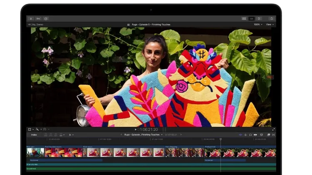
Task: Select the teal Dramatic music track
Action: click(x=151, y=165)
